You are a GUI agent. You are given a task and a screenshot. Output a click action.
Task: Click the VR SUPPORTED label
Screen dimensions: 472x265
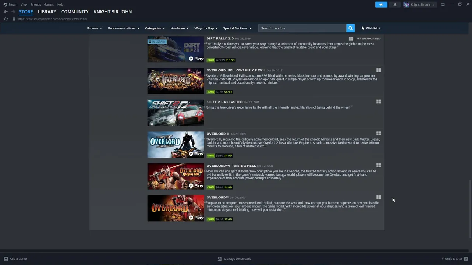click(x=369, y=39)
